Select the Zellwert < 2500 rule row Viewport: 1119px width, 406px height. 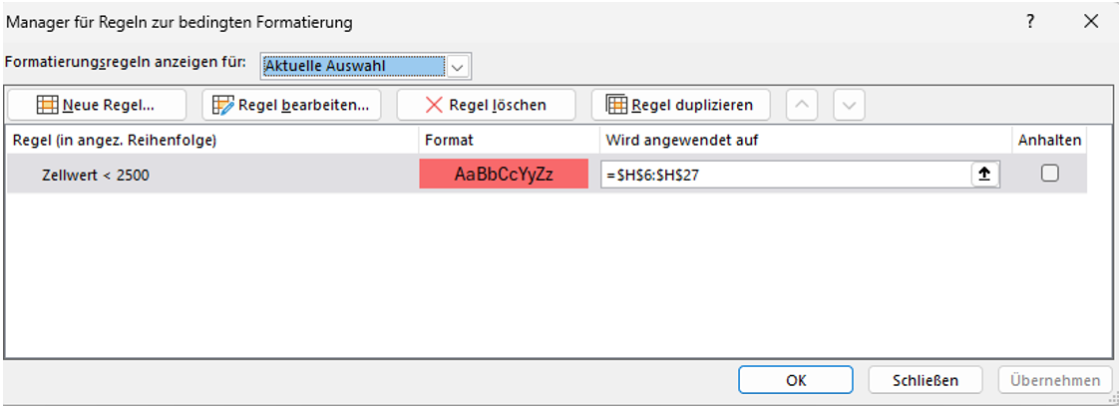pos(547,175)
